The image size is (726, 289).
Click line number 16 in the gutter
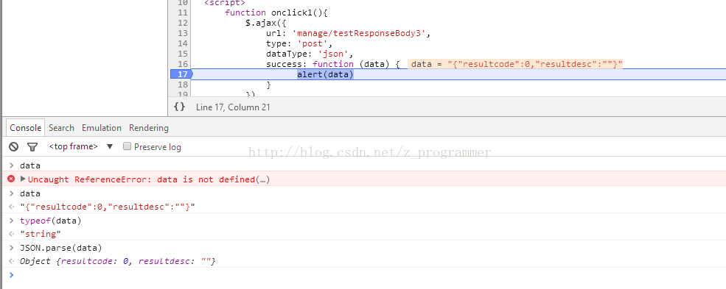point(183,64)
